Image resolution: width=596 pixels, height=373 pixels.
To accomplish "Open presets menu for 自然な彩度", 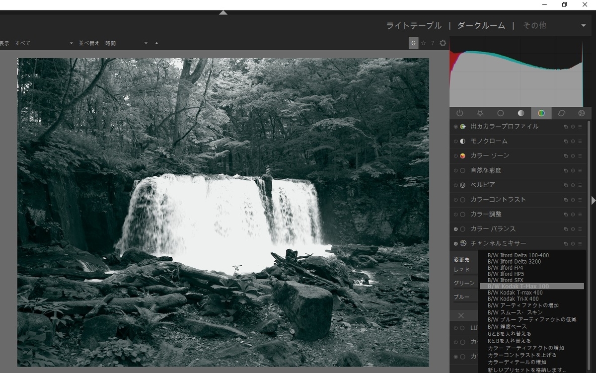I will point(580,171).
